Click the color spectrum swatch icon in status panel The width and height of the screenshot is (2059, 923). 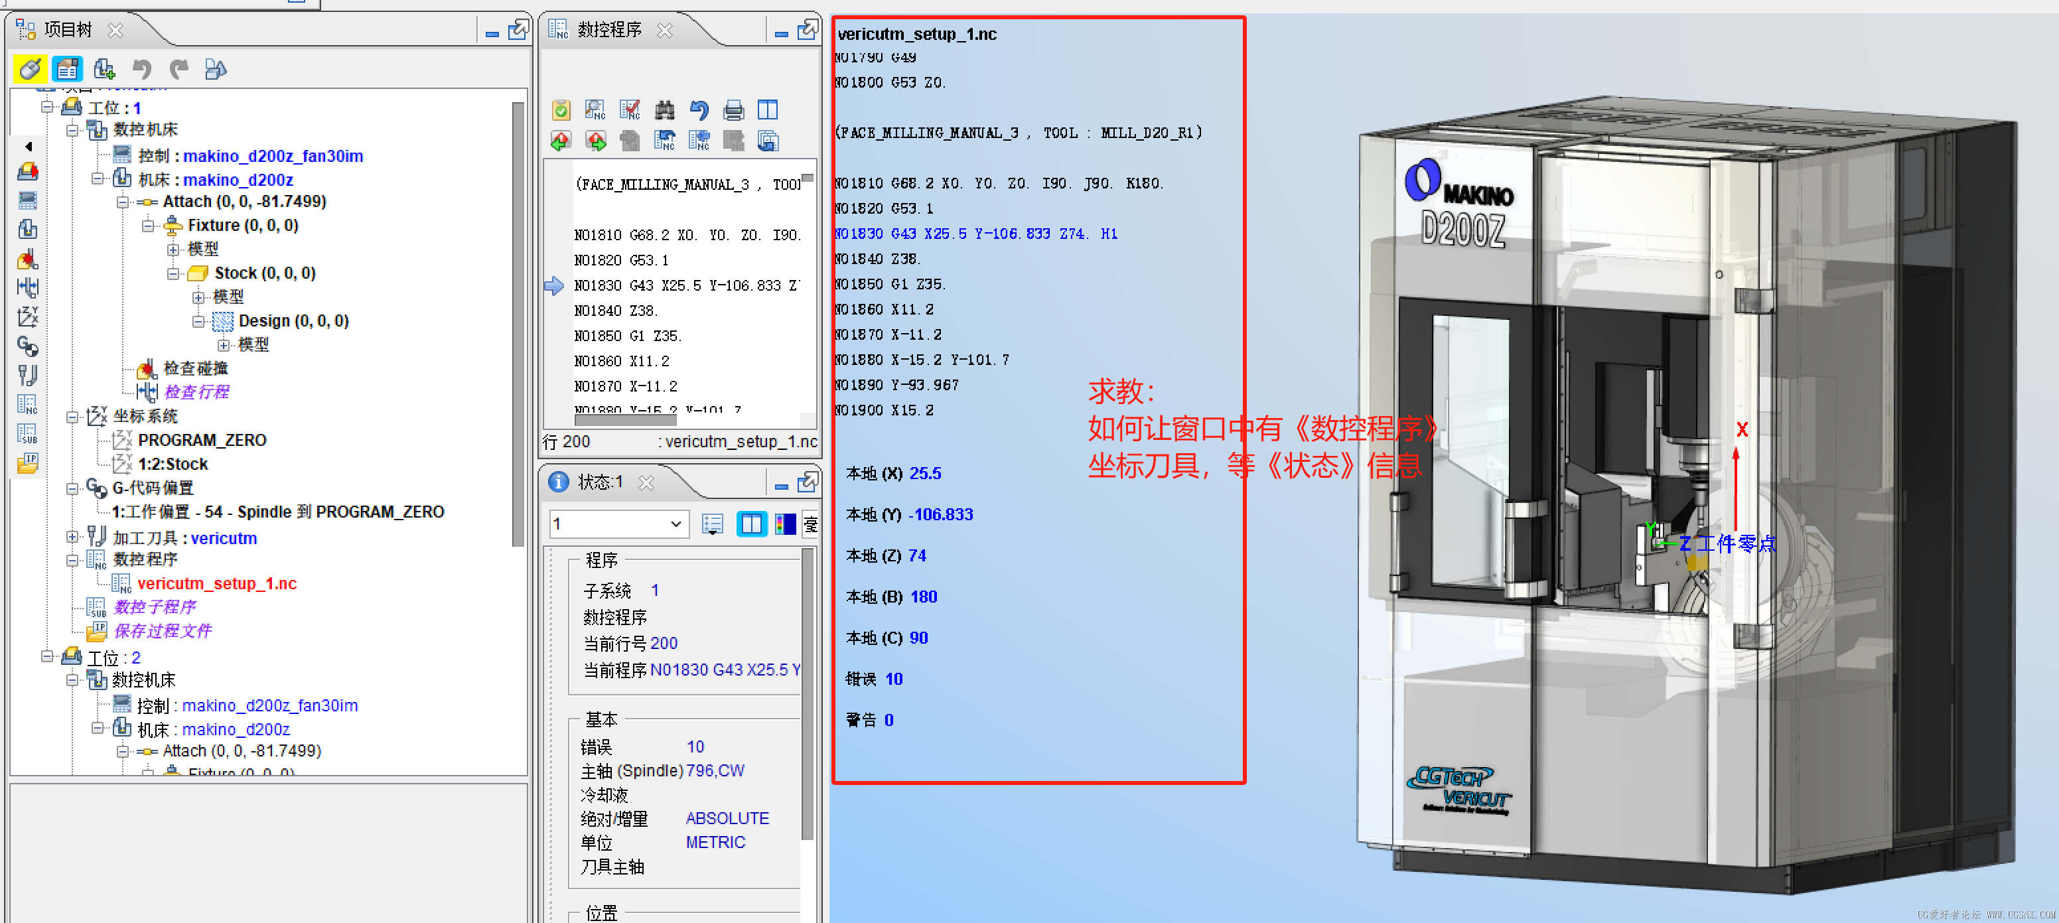pos(786,524)
